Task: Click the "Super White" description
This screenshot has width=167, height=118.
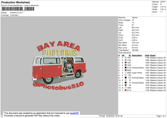Action: (x=137, y=73)
